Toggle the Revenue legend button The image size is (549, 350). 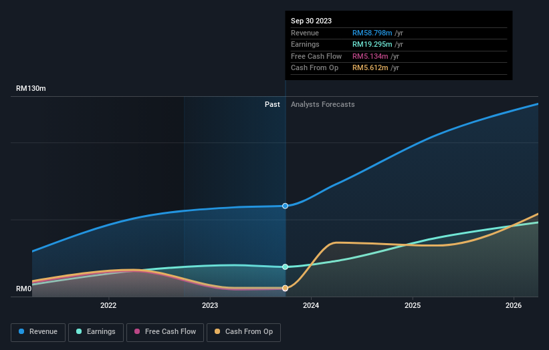click(x=38, y=332)
